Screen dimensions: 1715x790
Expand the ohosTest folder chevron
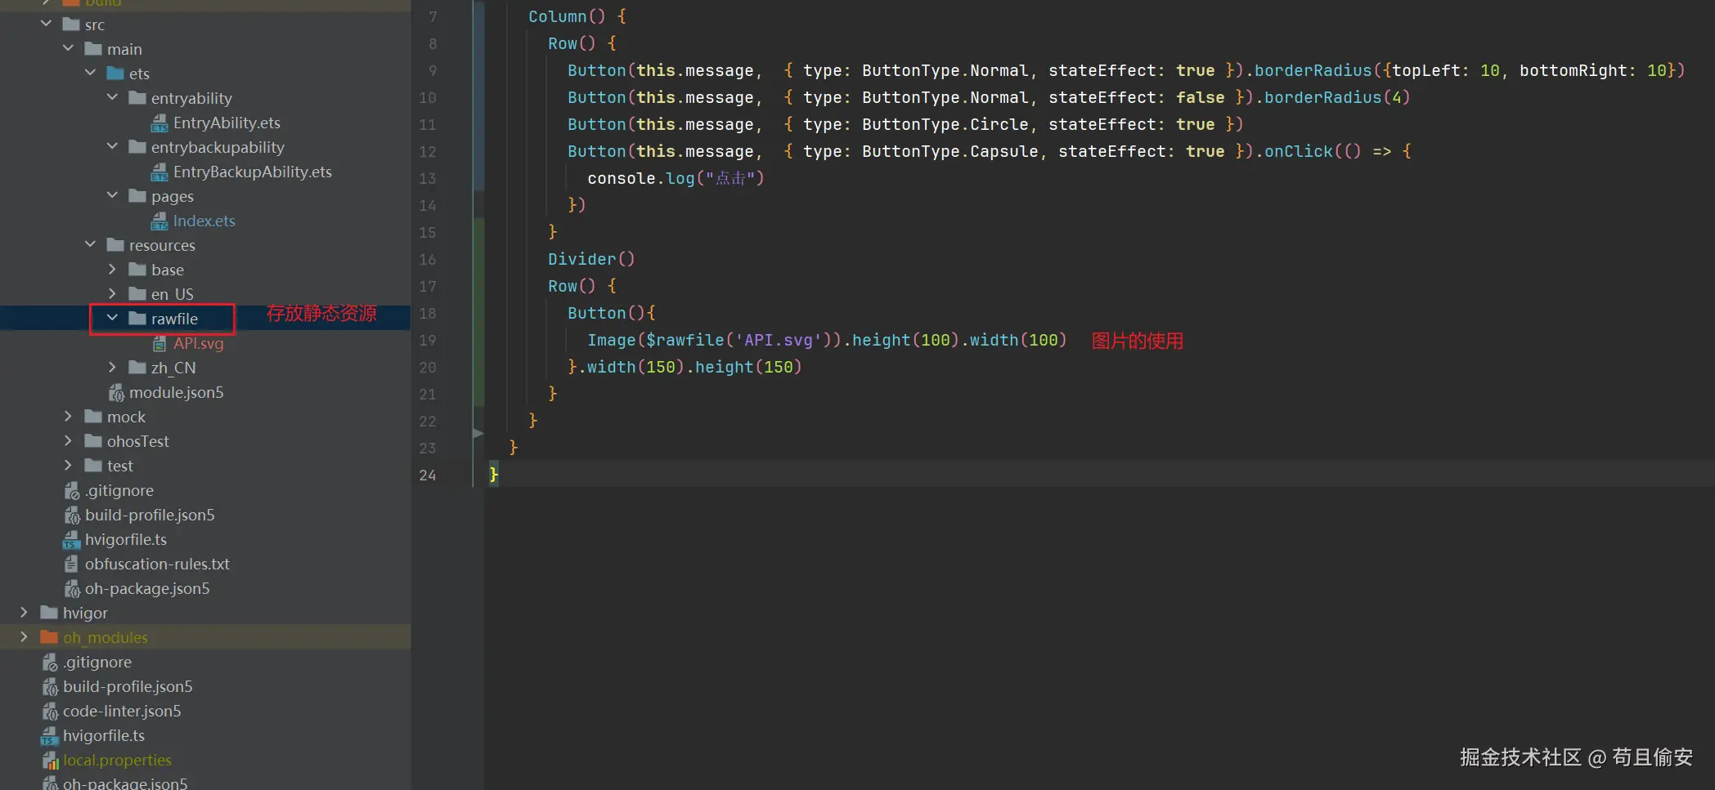click(x=68, y=440)
